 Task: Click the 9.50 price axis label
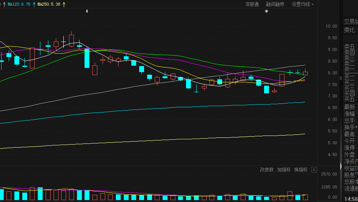[333, 38]
